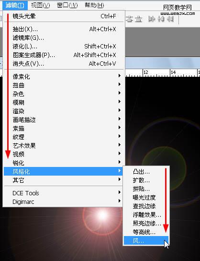Open the 视图(V) menu
This screenshot has width=200, height=261.
40,5
